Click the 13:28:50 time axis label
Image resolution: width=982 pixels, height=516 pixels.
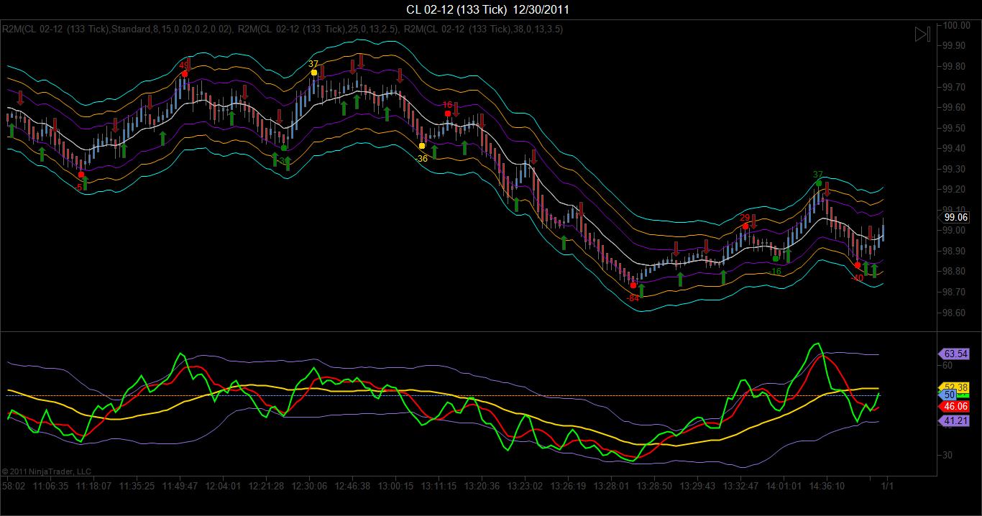pyautogui.click(x=654, y=486)
